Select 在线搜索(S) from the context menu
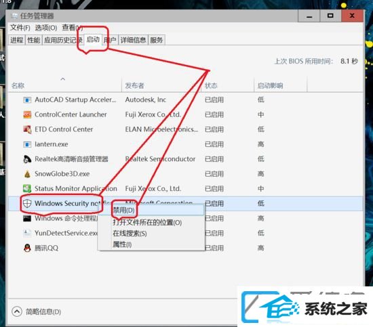The height and width of the screenshot is (327, 373). click(130, 234)
